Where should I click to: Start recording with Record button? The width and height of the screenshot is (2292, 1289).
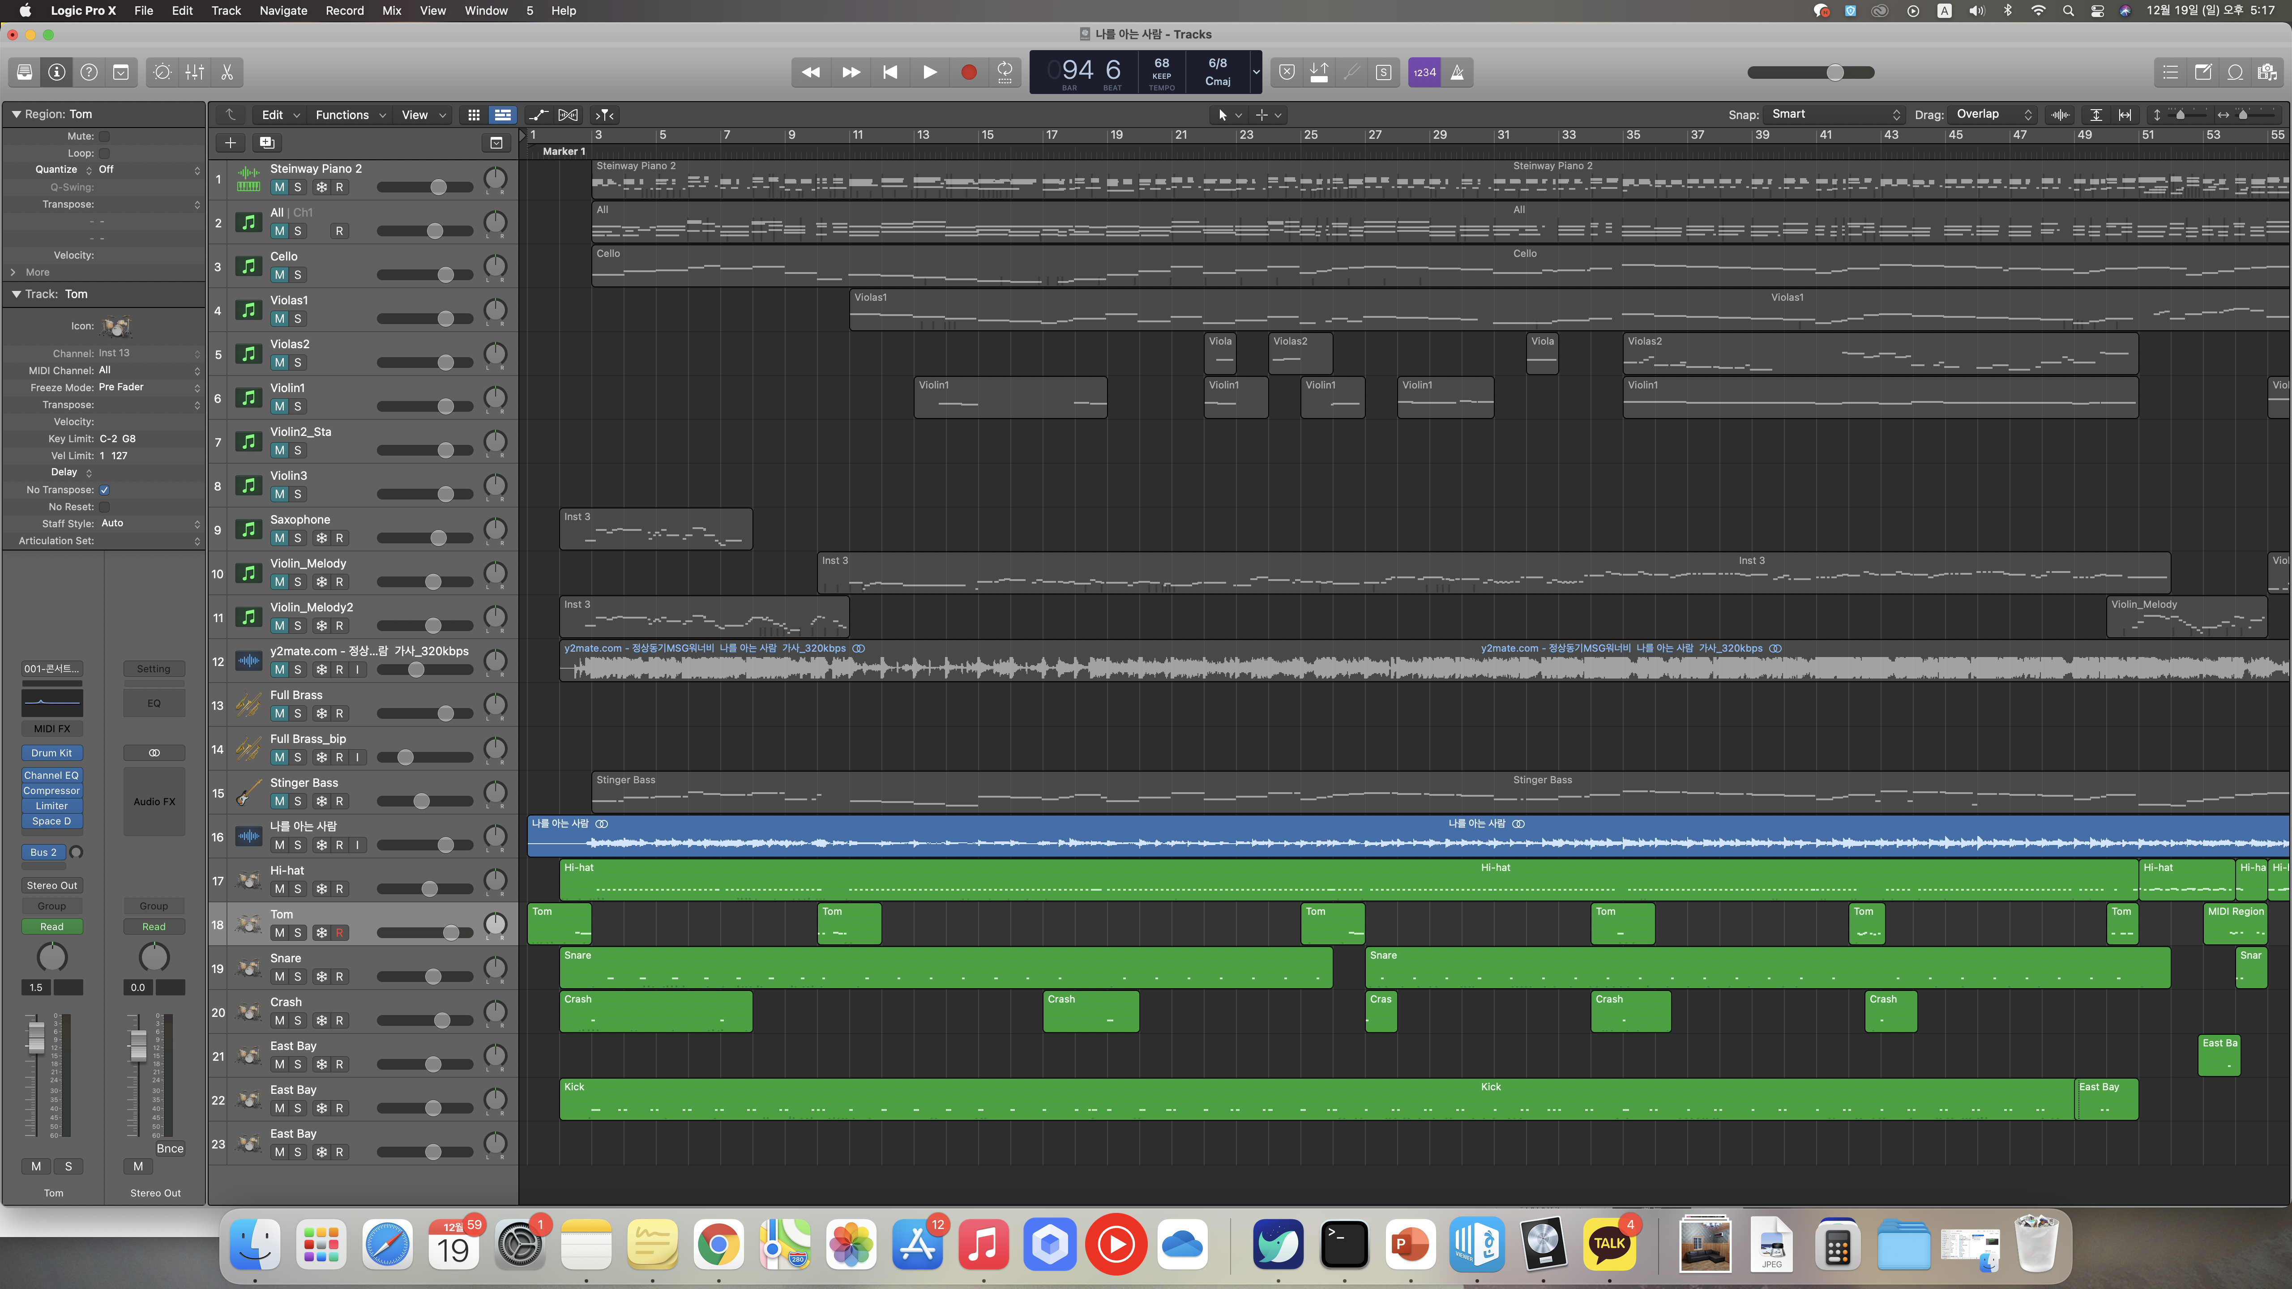pyautogui.click(x=969, y=72)
